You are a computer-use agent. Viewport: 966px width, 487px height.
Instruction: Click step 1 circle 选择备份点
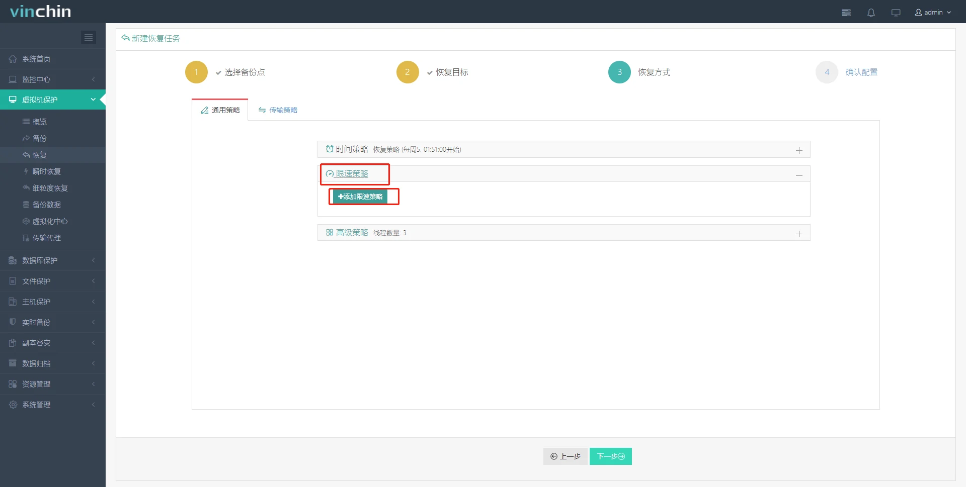(196, 72)
